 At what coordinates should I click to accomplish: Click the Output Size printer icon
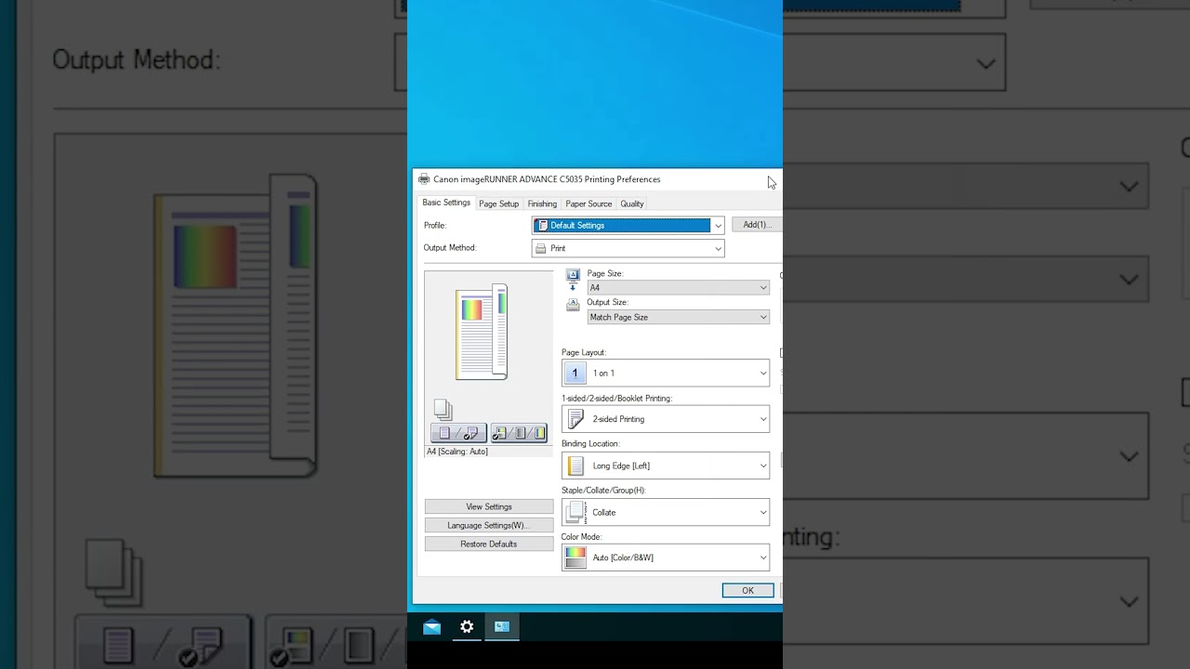573,305
